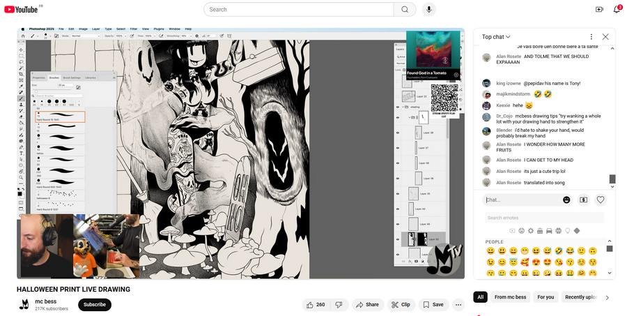Start a voice search with the microphone
Viewport: 627px width, 316px height.
pyautogui.click(x=428, y=9)
